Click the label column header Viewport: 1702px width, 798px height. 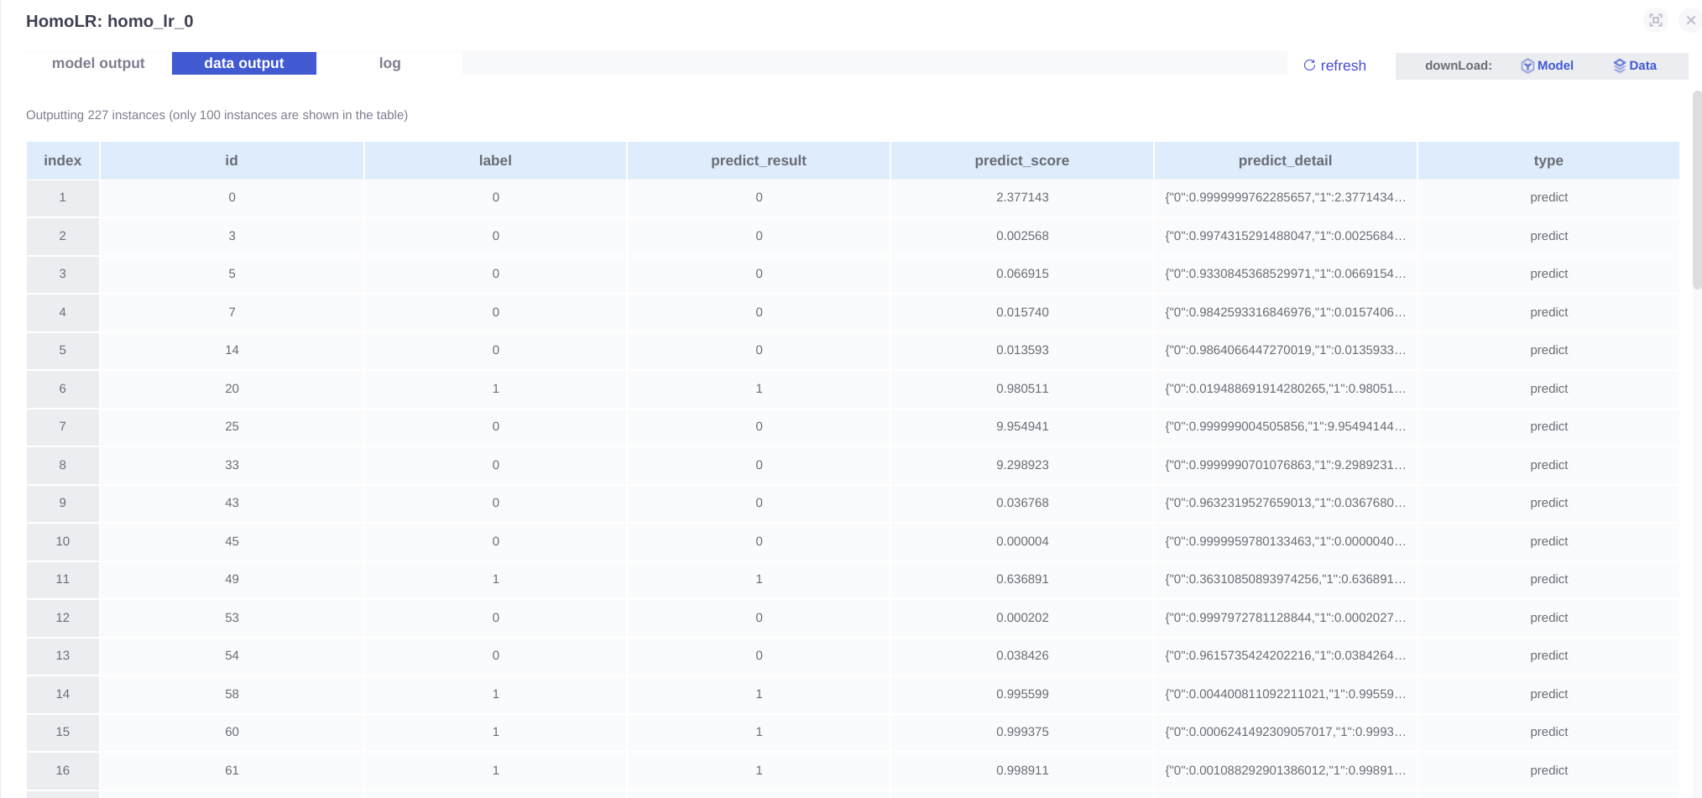(495, 160)
